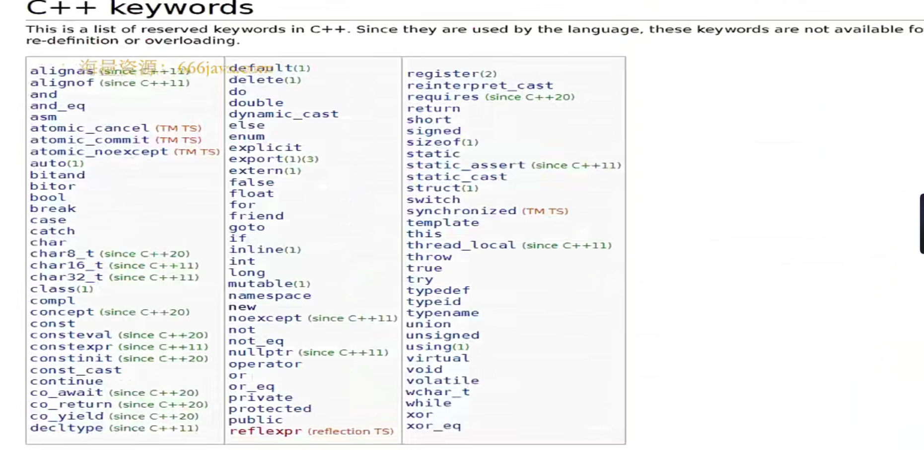Click the inline keyword link
Image resolution: width=924 pixels, height=450 pixels.
point(256,250)
